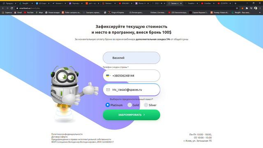Click the address text г. Киев, ул. Затышная
263x148 pixels.
click(x=198, y=141)
